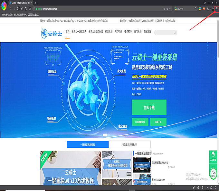Open the red game controller extension
The height and width of the screenshot is (191, 219).
[204, 9]
